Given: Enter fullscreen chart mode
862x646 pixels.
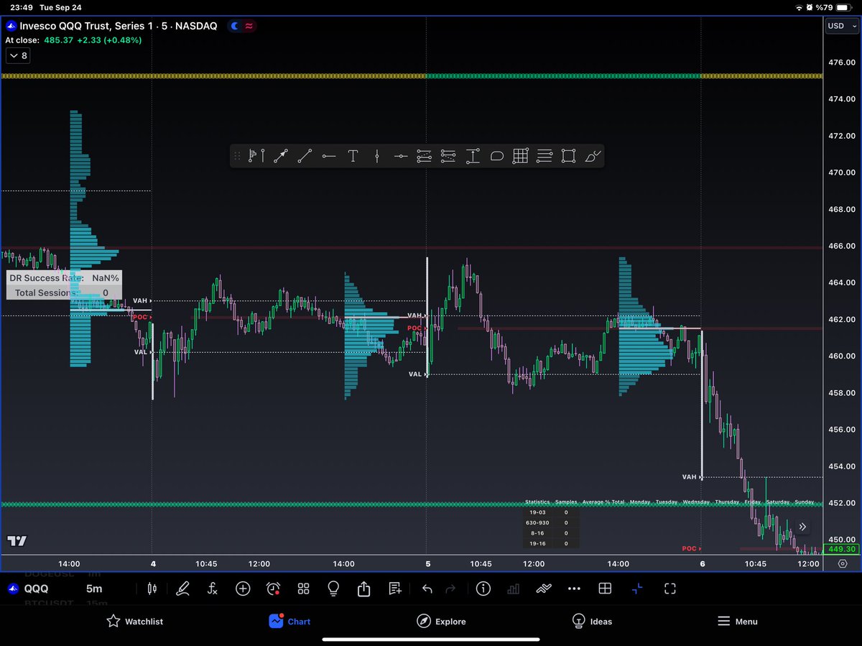Looking at the screenshot, I should (x=670, y=589).
